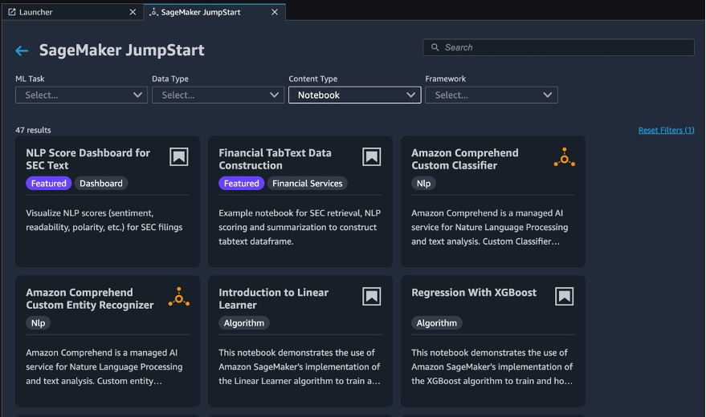Image resolution: width=706 pixels, height=417 pixels.
Task: Click the Content Type filter label
Action: pyautogui.click(x=313, y=79)
